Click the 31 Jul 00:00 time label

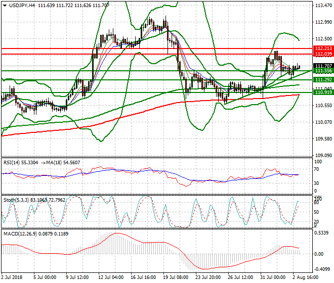273,277
